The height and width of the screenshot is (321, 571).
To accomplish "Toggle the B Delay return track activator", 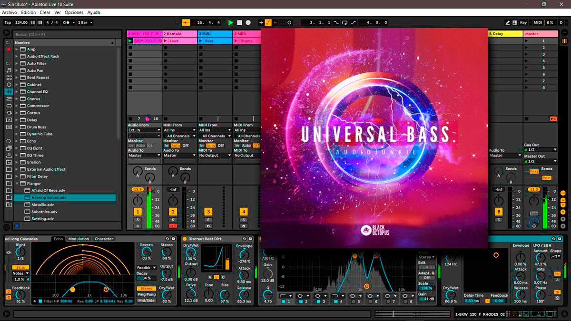I will tap(499, 212).
